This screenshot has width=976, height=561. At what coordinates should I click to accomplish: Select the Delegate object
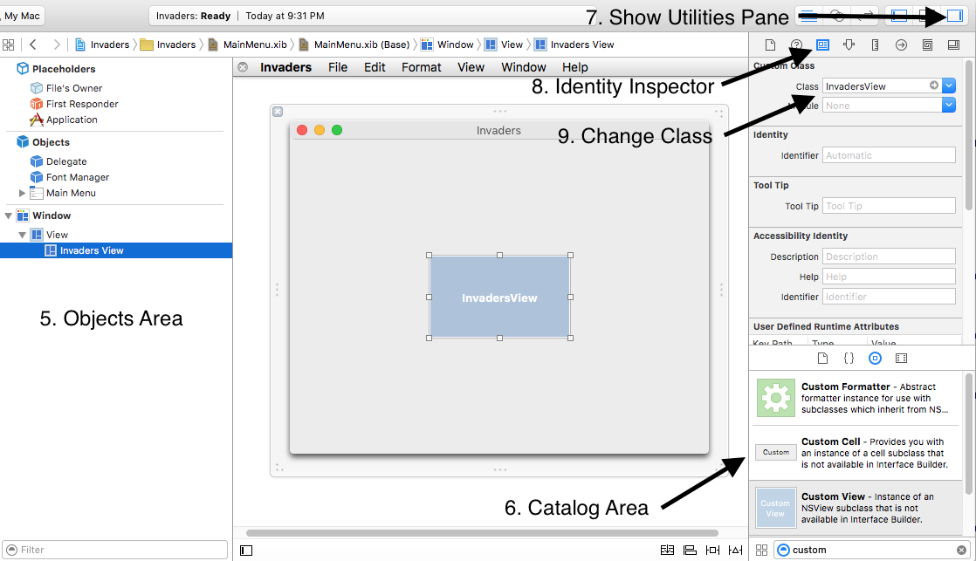pyautogui.click(x=58, y=161)
